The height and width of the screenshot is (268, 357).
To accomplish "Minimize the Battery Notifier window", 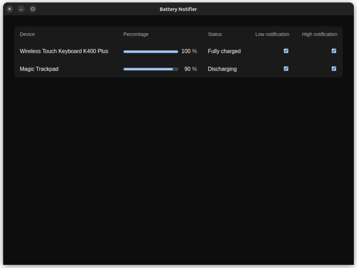I will pos(21,9).
